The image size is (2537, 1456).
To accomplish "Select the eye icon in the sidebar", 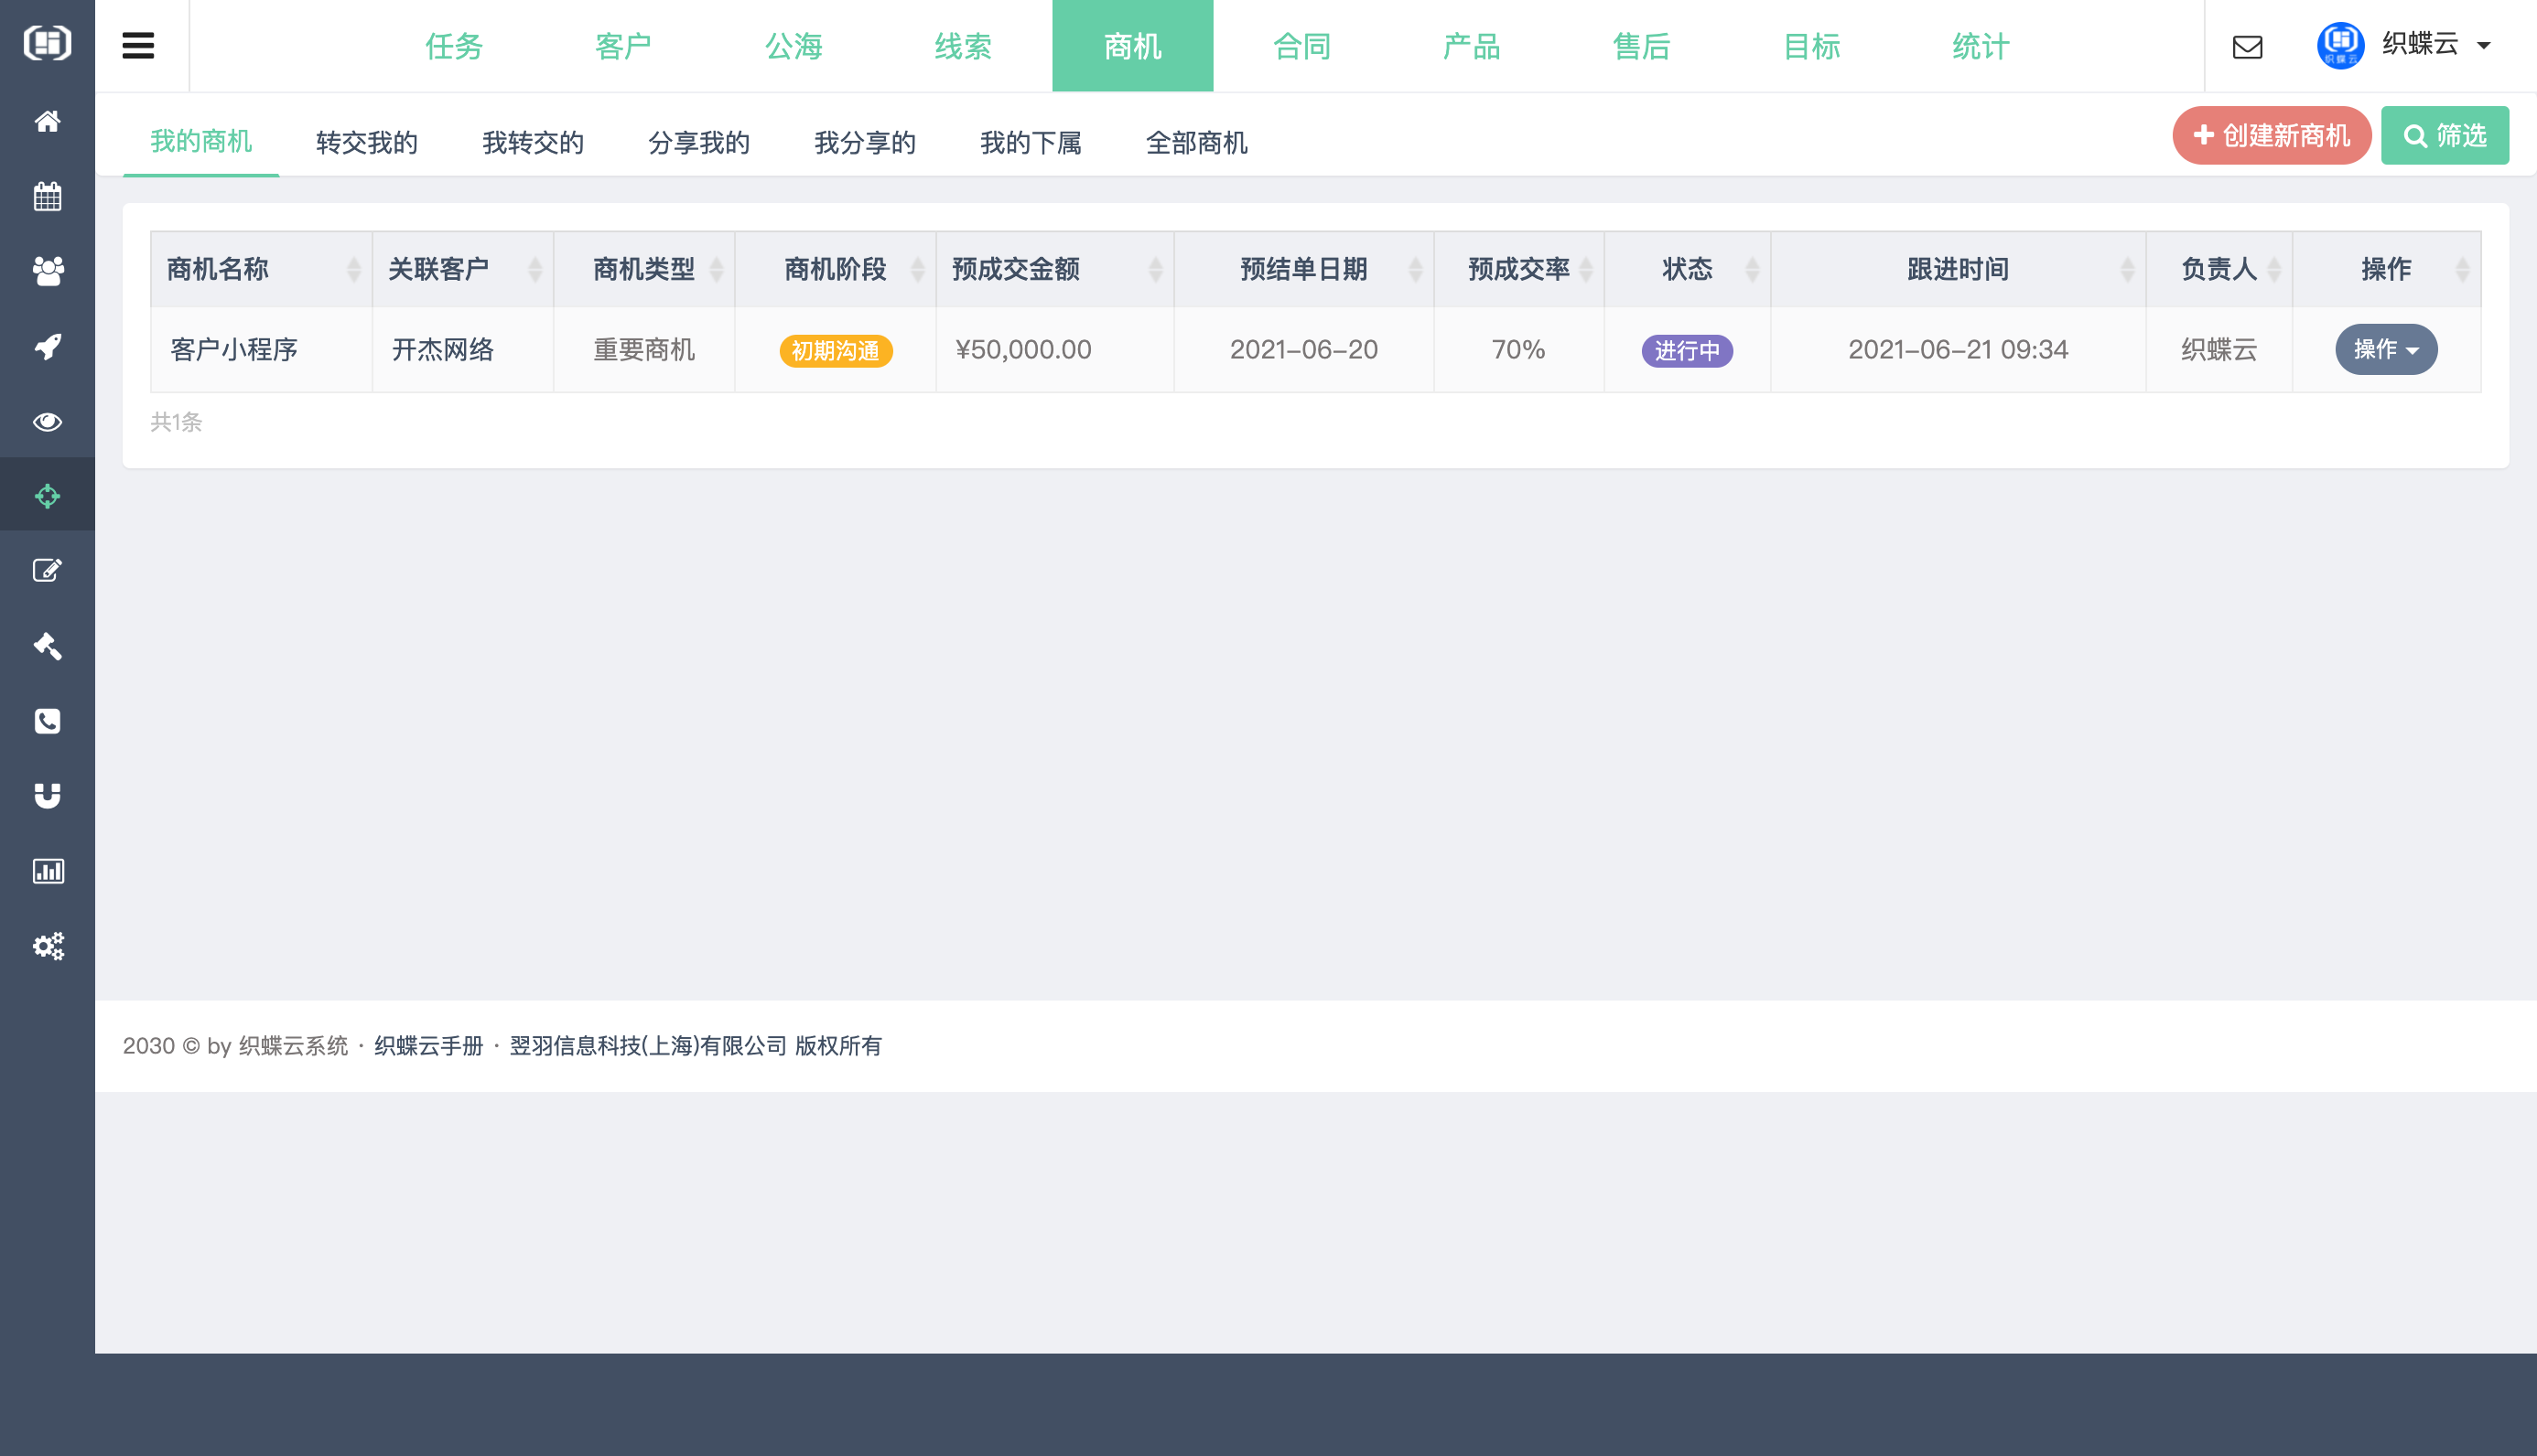I will [47, 421].
